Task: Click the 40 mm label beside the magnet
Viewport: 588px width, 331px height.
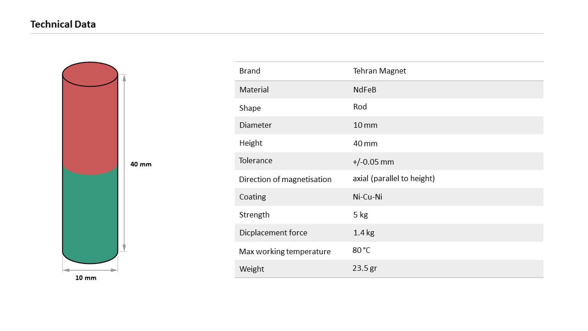Action: point(141,164)
